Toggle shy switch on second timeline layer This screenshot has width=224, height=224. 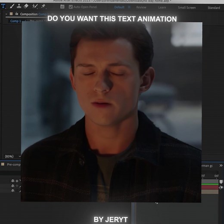point(12,186)
